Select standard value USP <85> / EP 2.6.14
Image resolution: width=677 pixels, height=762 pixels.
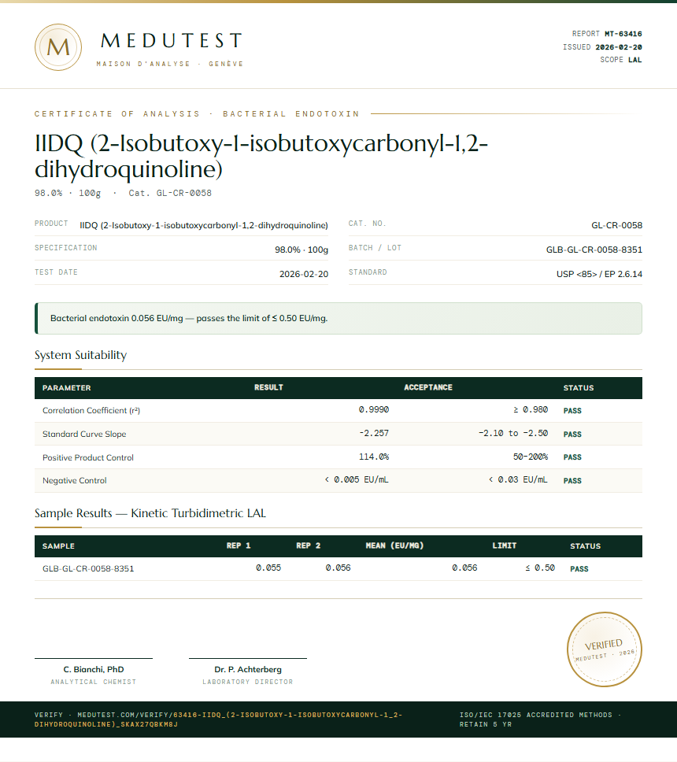pyautogui.click(x=599, y=274)
